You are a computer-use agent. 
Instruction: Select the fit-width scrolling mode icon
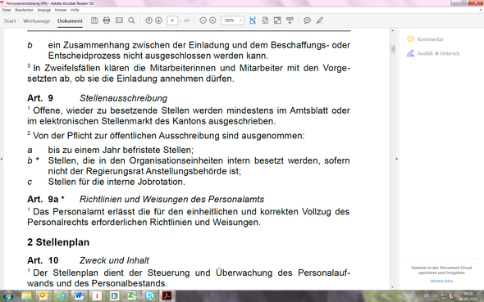[x=253, y=20]
